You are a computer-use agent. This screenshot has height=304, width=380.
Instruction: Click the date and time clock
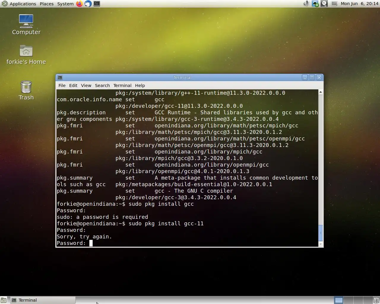click(360, 4)
